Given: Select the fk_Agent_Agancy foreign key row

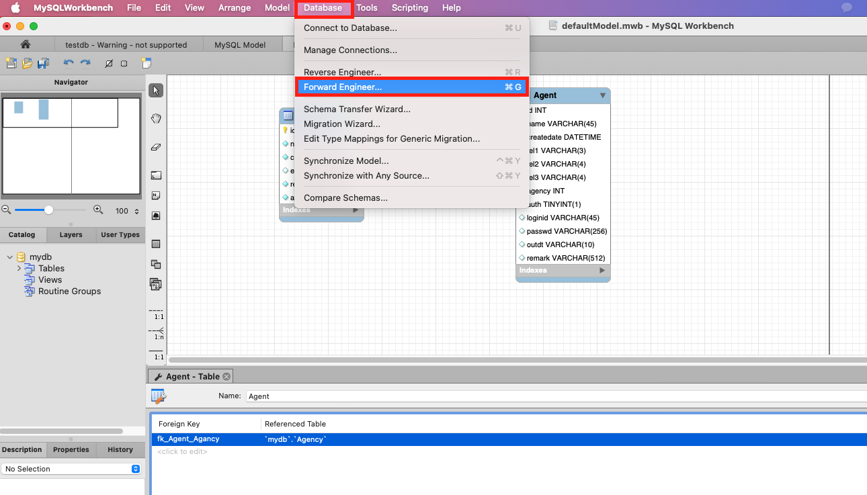Looking at the screenshot, I should [x=509, y=439].
